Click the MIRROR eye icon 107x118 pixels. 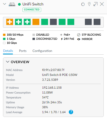point(79,39)
